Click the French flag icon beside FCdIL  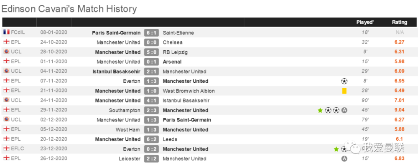click(x=6, y=32)
